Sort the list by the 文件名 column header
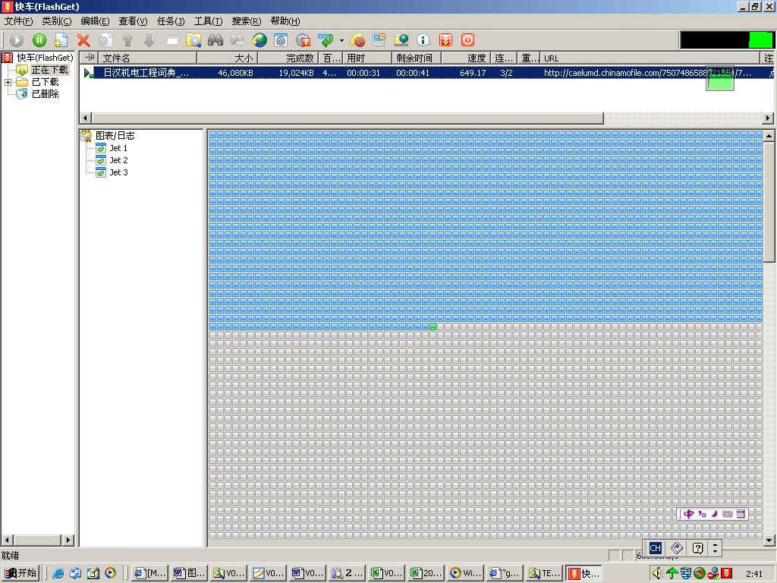The width and height of the screenshot is (777, 583). [x=148, y=58]
